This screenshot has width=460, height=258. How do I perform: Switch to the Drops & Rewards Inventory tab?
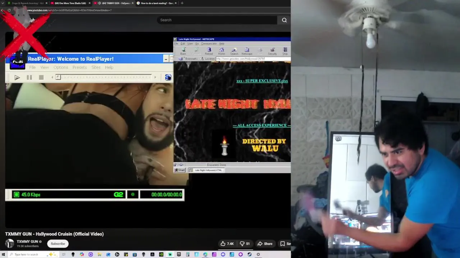pyautogui.click(x=28, y=3)
